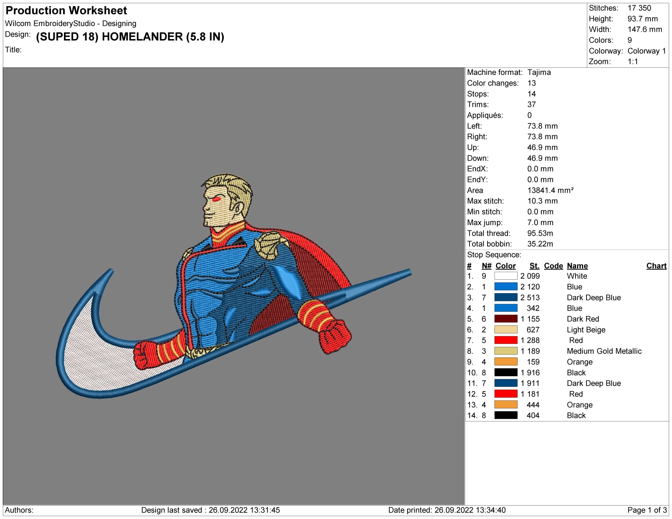Click the 'Appliqués:' label
The height and width of the screenshot is (519, 672).
tap(485, 115)
